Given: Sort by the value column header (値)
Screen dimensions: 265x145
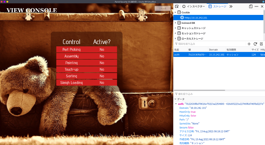Looking at the screenshot, I should point(198,50).
